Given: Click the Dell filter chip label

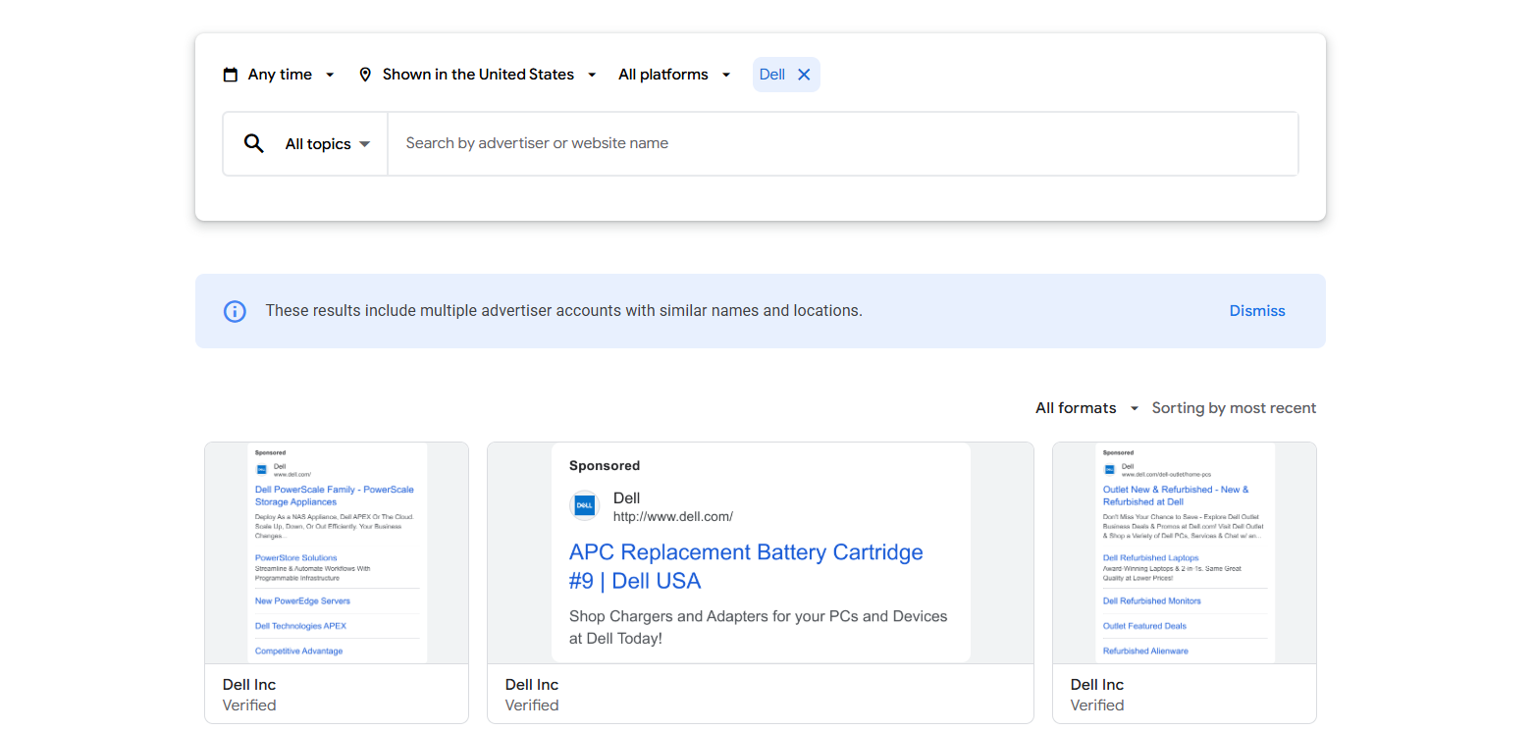Looking at the screenshot, I should 772,75.
